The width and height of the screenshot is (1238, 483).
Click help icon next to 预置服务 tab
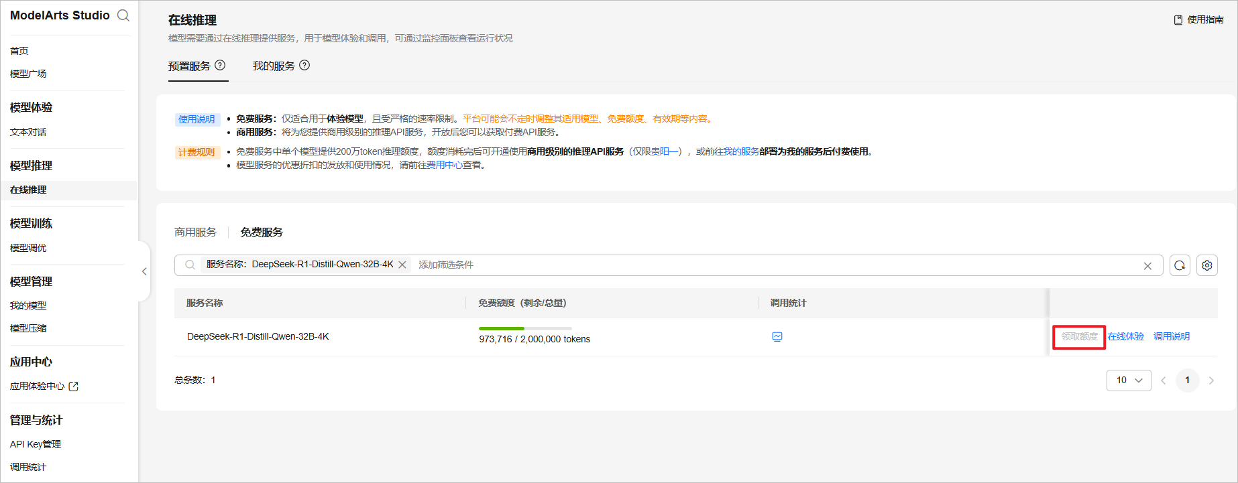coord(220,66)
